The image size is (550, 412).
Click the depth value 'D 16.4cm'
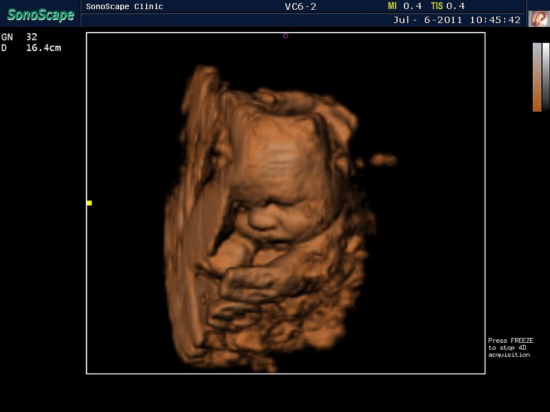[31, 47]
